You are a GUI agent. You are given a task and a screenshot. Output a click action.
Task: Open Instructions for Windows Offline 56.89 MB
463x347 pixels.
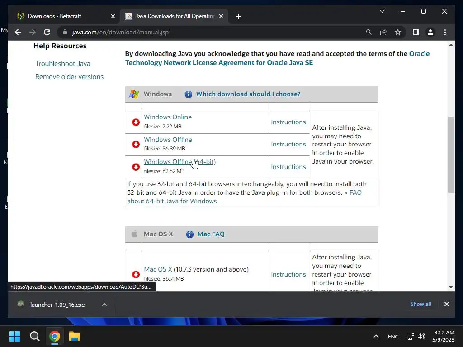click(x=288, y=144)
